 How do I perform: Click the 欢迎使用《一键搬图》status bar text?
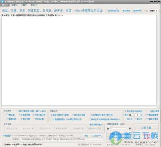22,144
